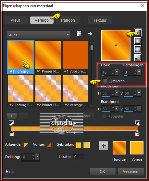
Task: Click the large plus add-to-swatches icon
Action: click(x=104, y=146)
